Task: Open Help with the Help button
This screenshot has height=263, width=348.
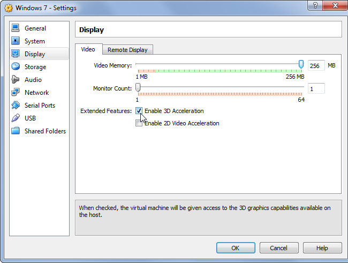Action: point(322,248)
